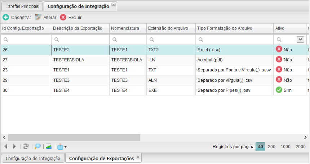The image size is (310, 164).
Task: Go to next page arrow
Action: pos(14,146)
